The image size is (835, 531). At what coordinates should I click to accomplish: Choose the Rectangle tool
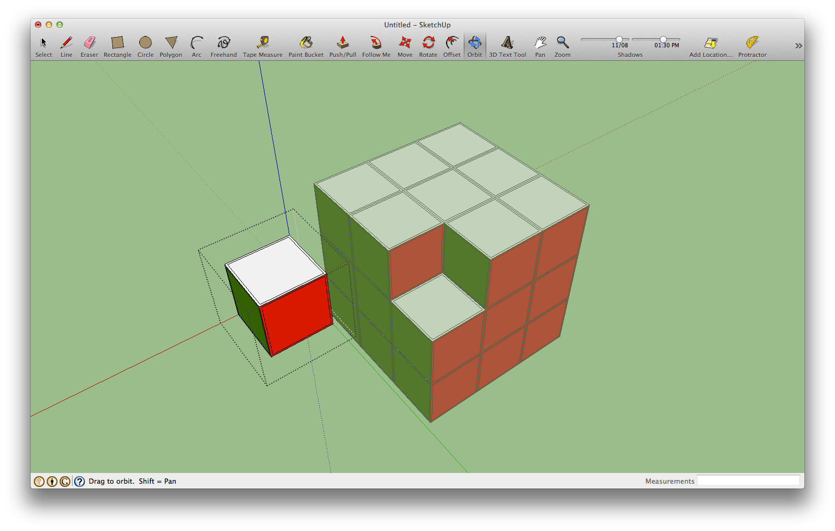(117, 43)
